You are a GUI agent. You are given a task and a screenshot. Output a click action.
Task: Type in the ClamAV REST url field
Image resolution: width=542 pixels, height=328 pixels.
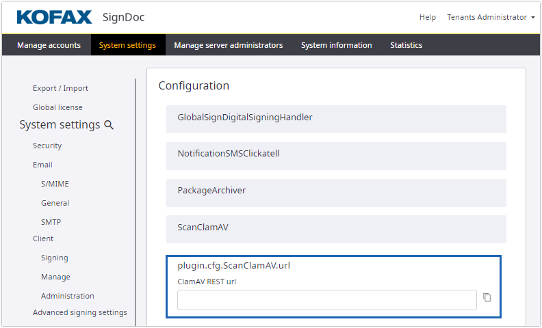(326, 300)
